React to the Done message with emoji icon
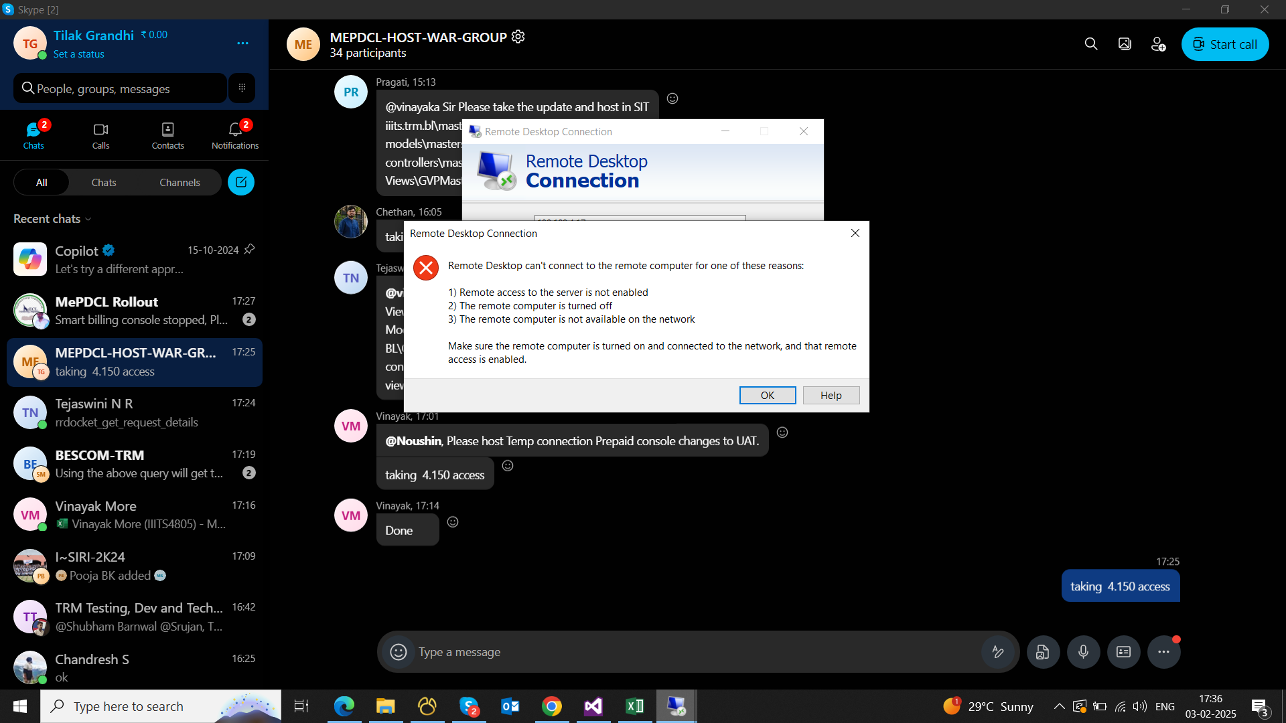The width and height of the screenshot is (1286, 723). [x=453, y=522]
